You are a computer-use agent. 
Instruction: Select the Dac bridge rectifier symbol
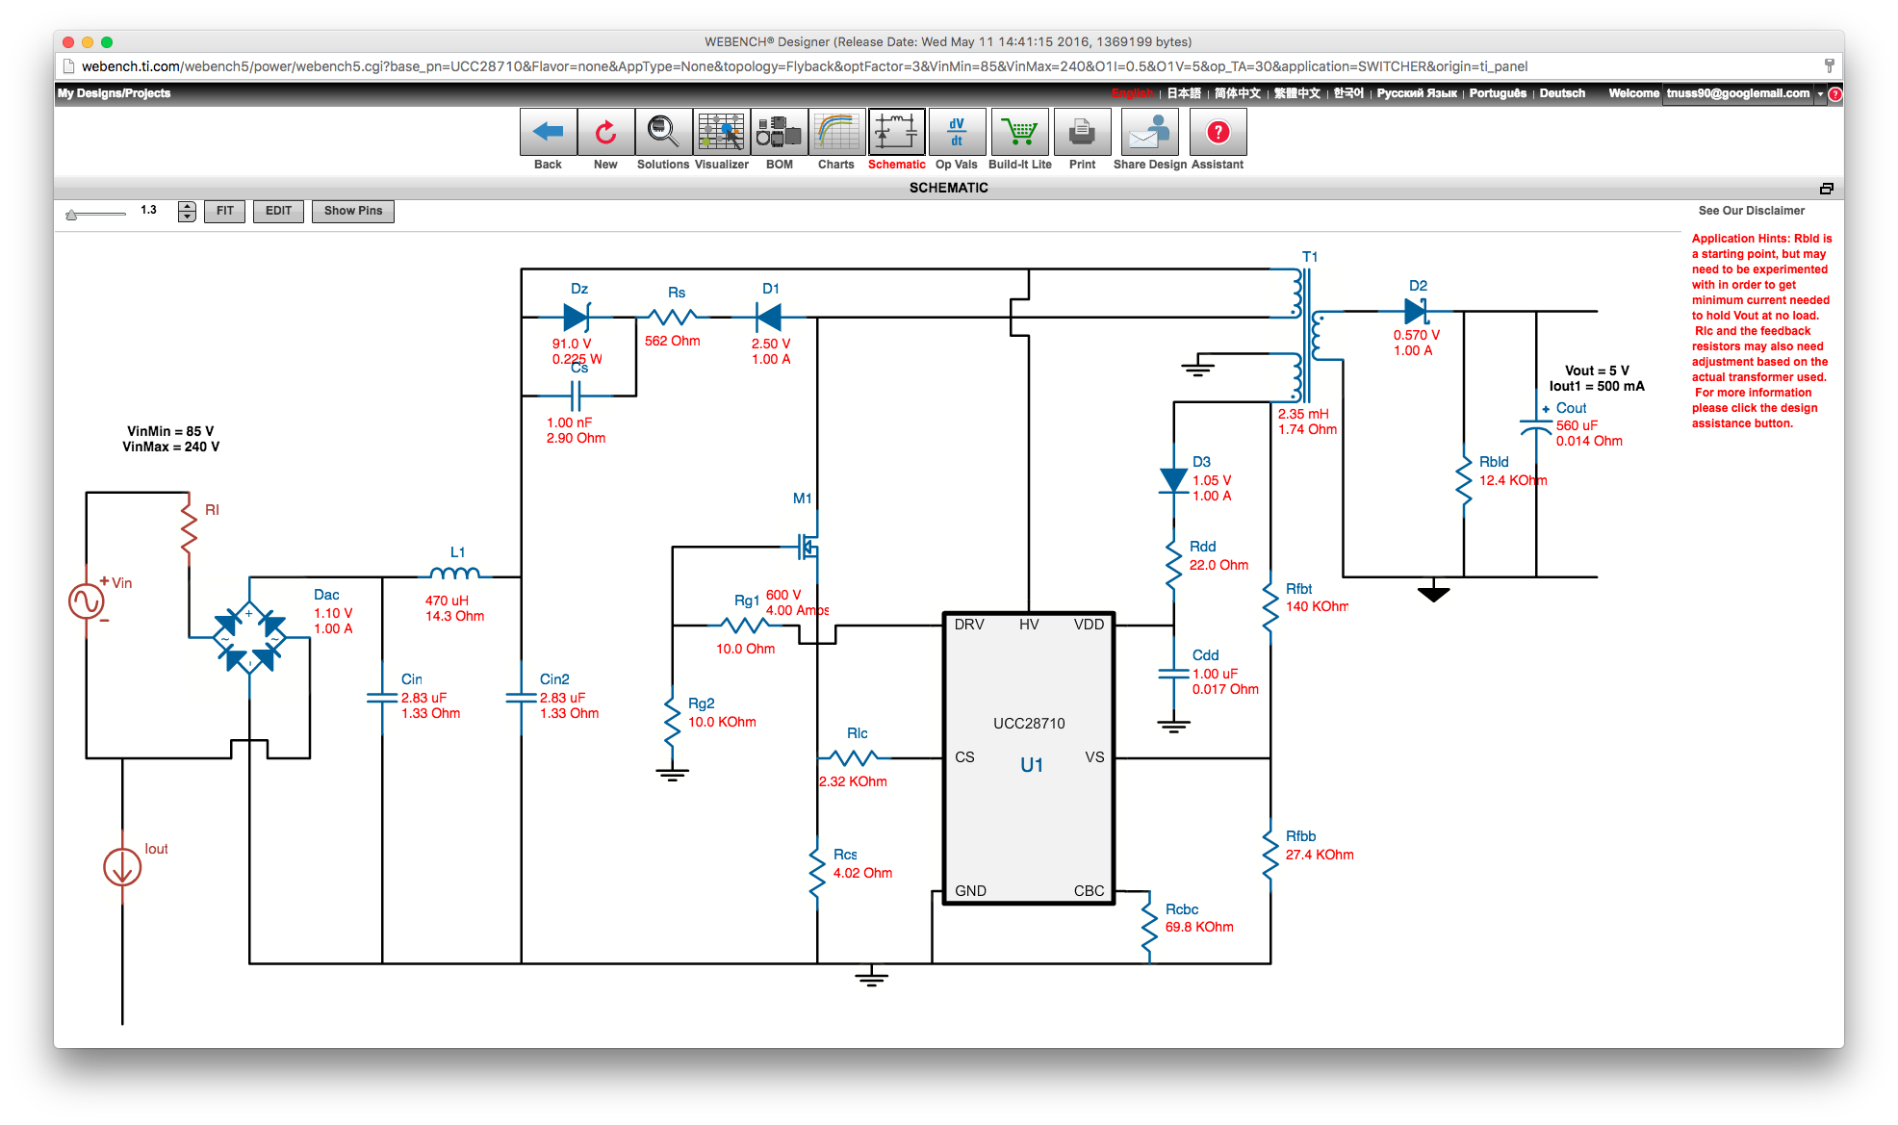point(249,638)
